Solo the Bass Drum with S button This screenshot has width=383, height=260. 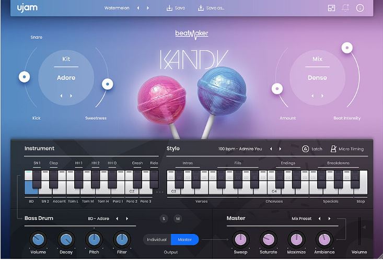tap(164, 219)
